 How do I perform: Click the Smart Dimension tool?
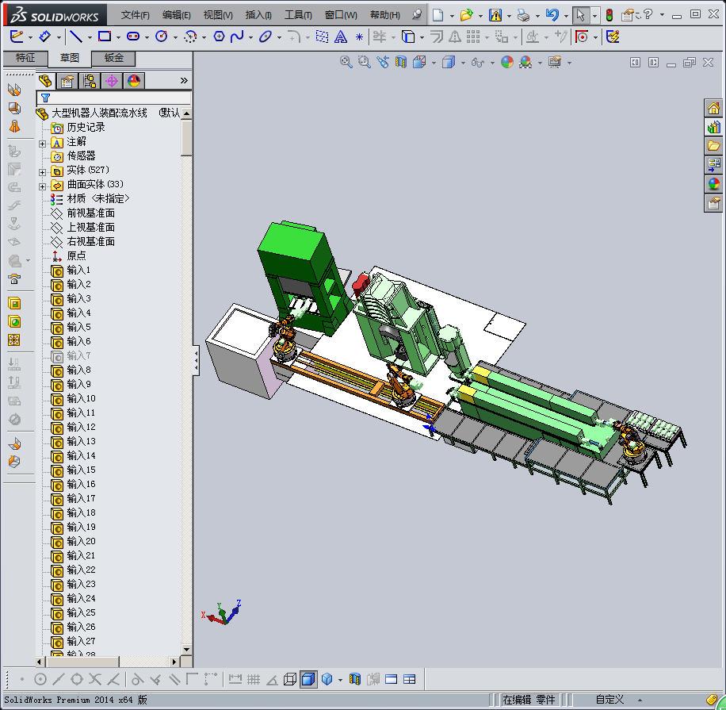click(44, 36)
